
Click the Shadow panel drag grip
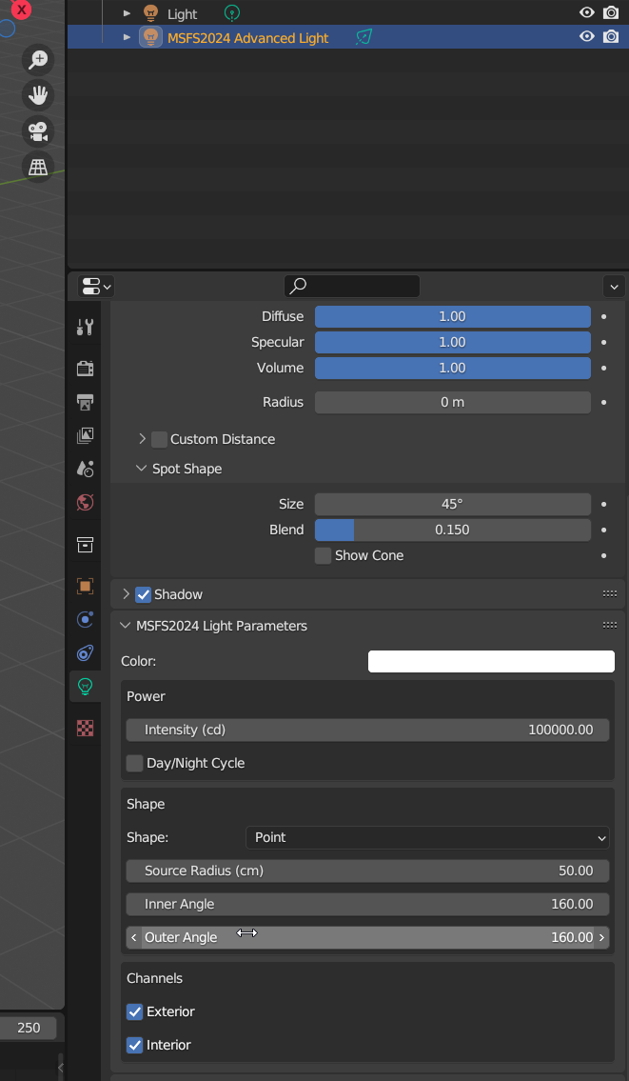609,593
